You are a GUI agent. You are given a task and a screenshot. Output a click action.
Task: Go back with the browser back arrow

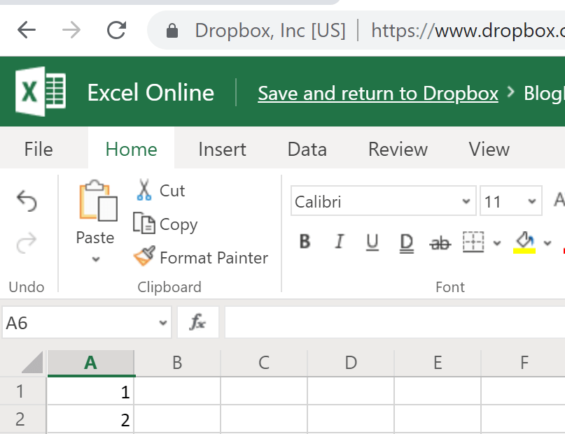click(x=27, y=30)
